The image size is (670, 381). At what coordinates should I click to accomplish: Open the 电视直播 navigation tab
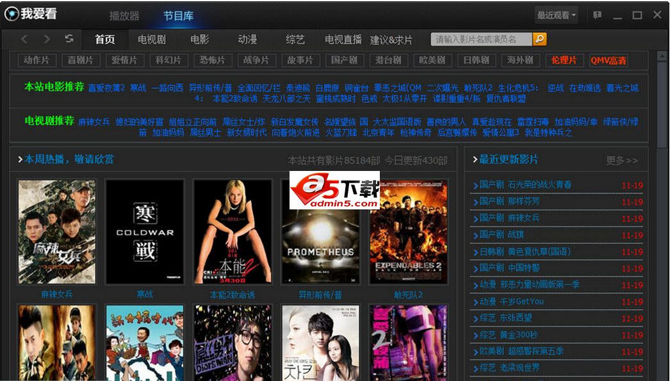343,40
